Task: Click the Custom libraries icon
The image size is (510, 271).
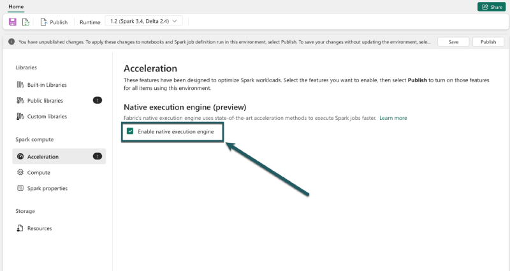Action: 20,117
